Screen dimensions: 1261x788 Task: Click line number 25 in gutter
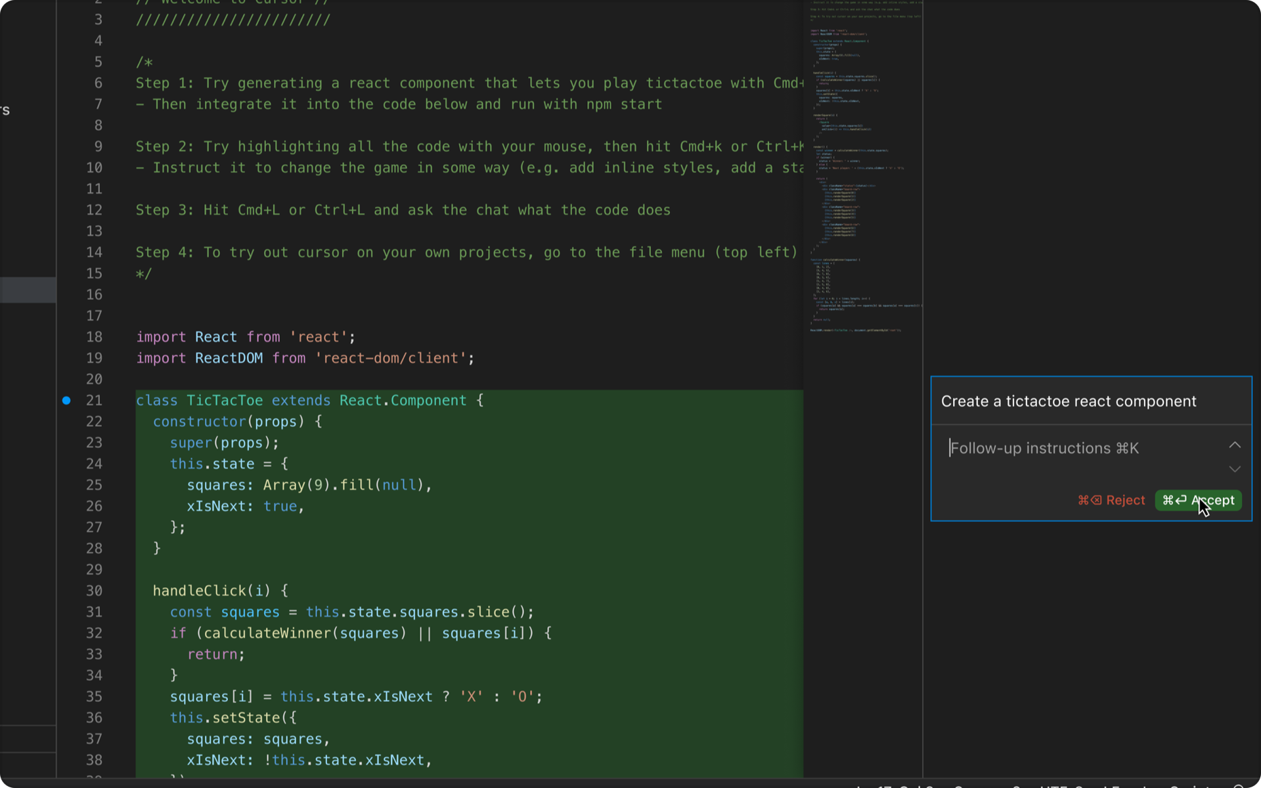94,485
